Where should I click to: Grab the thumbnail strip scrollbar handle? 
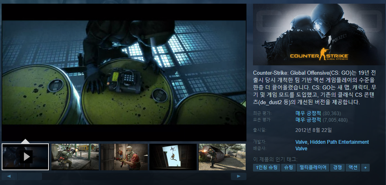30,176
